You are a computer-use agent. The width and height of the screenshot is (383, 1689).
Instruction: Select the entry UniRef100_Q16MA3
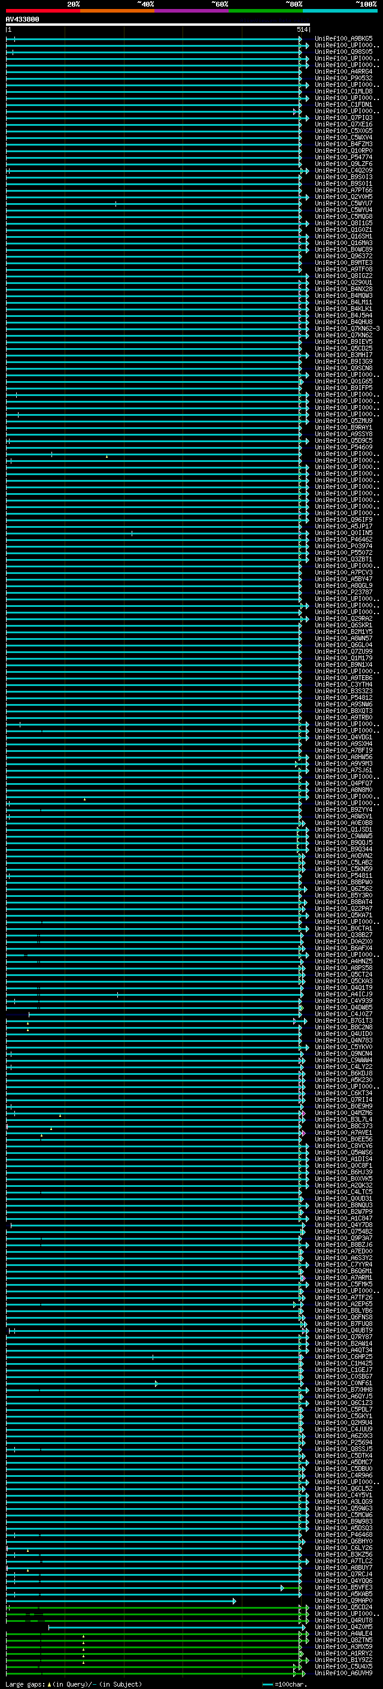coord(344,243)
